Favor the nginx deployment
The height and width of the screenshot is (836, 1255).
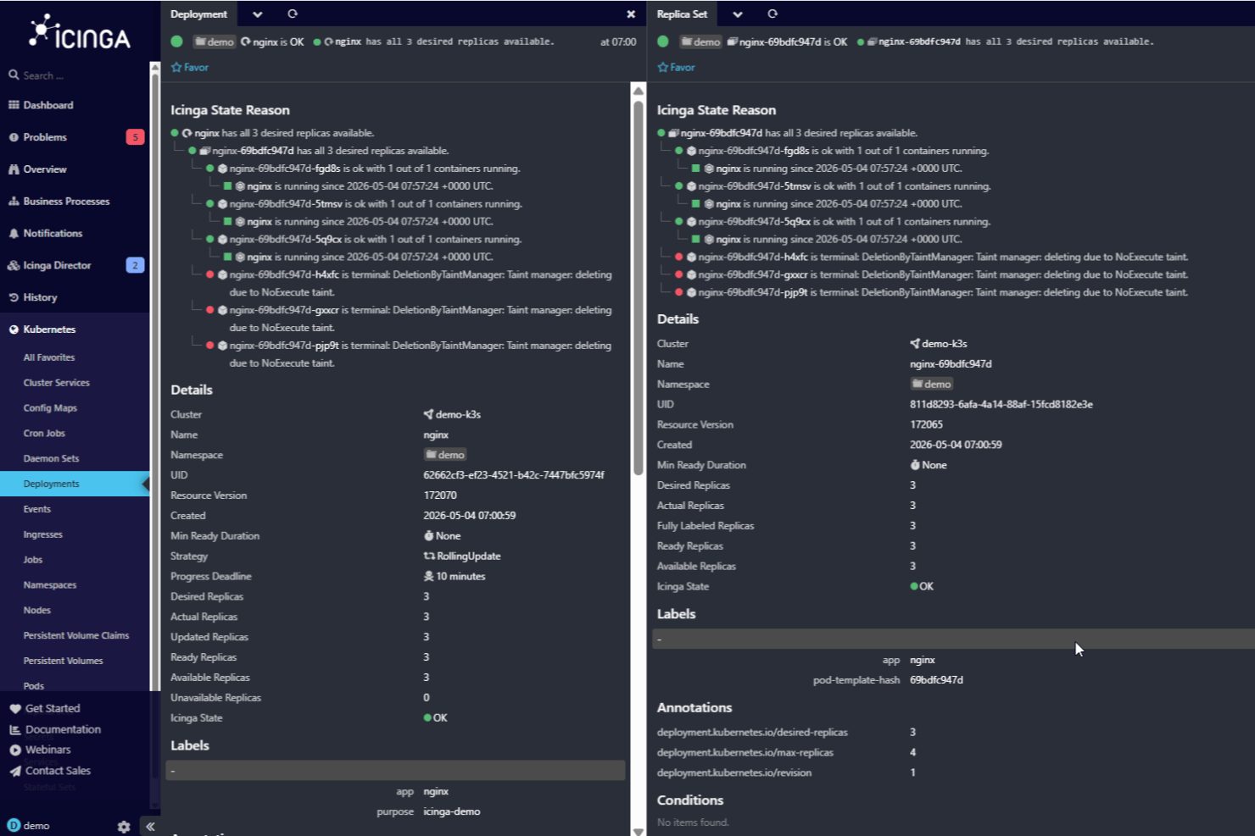click(190, 67)
